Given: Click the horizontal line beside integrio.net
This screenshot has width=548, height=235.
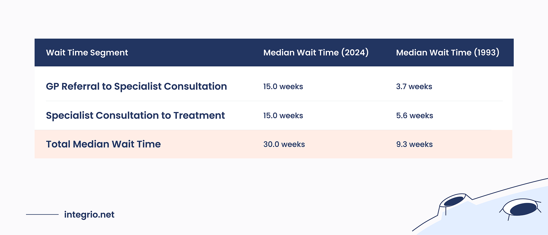Looking at the screenshot, I should click(42, 215).
